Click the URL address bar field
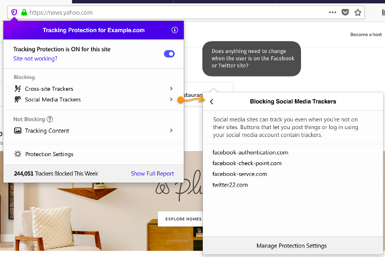 [169, 12]
